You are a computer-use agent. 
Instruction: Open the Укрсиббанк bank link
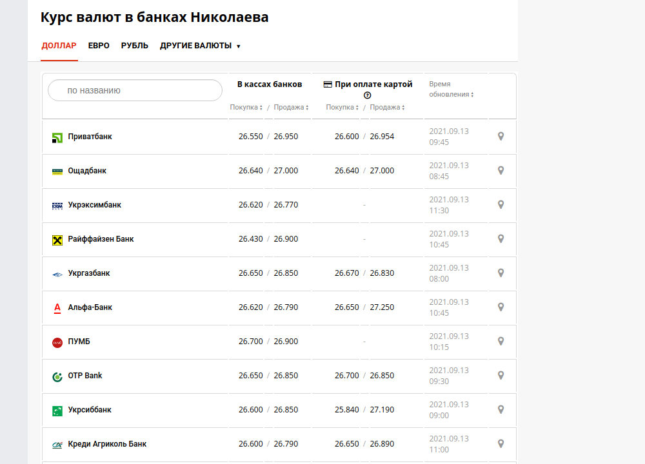[x=90, y=409]
